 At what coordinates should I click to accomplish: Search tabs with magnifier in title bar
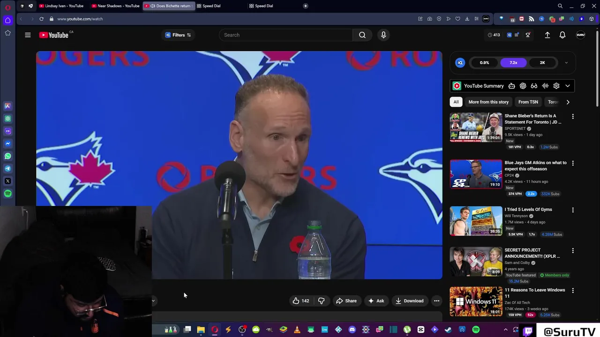(560, 6)
